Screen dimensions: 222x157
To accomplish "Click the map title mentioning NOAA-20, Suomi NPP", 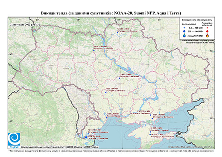I will [111, 13].
